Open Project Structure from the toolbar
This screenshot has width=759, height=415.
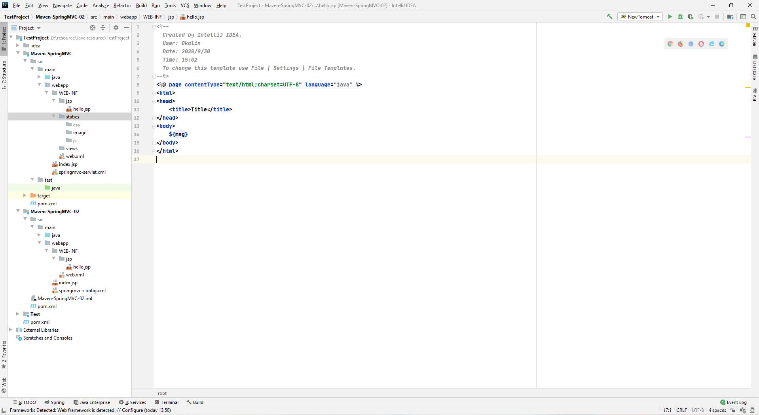(730, 17)
